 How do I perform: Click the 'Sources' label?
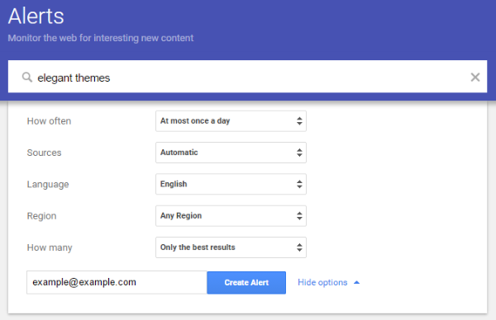(x=44, y=153)
